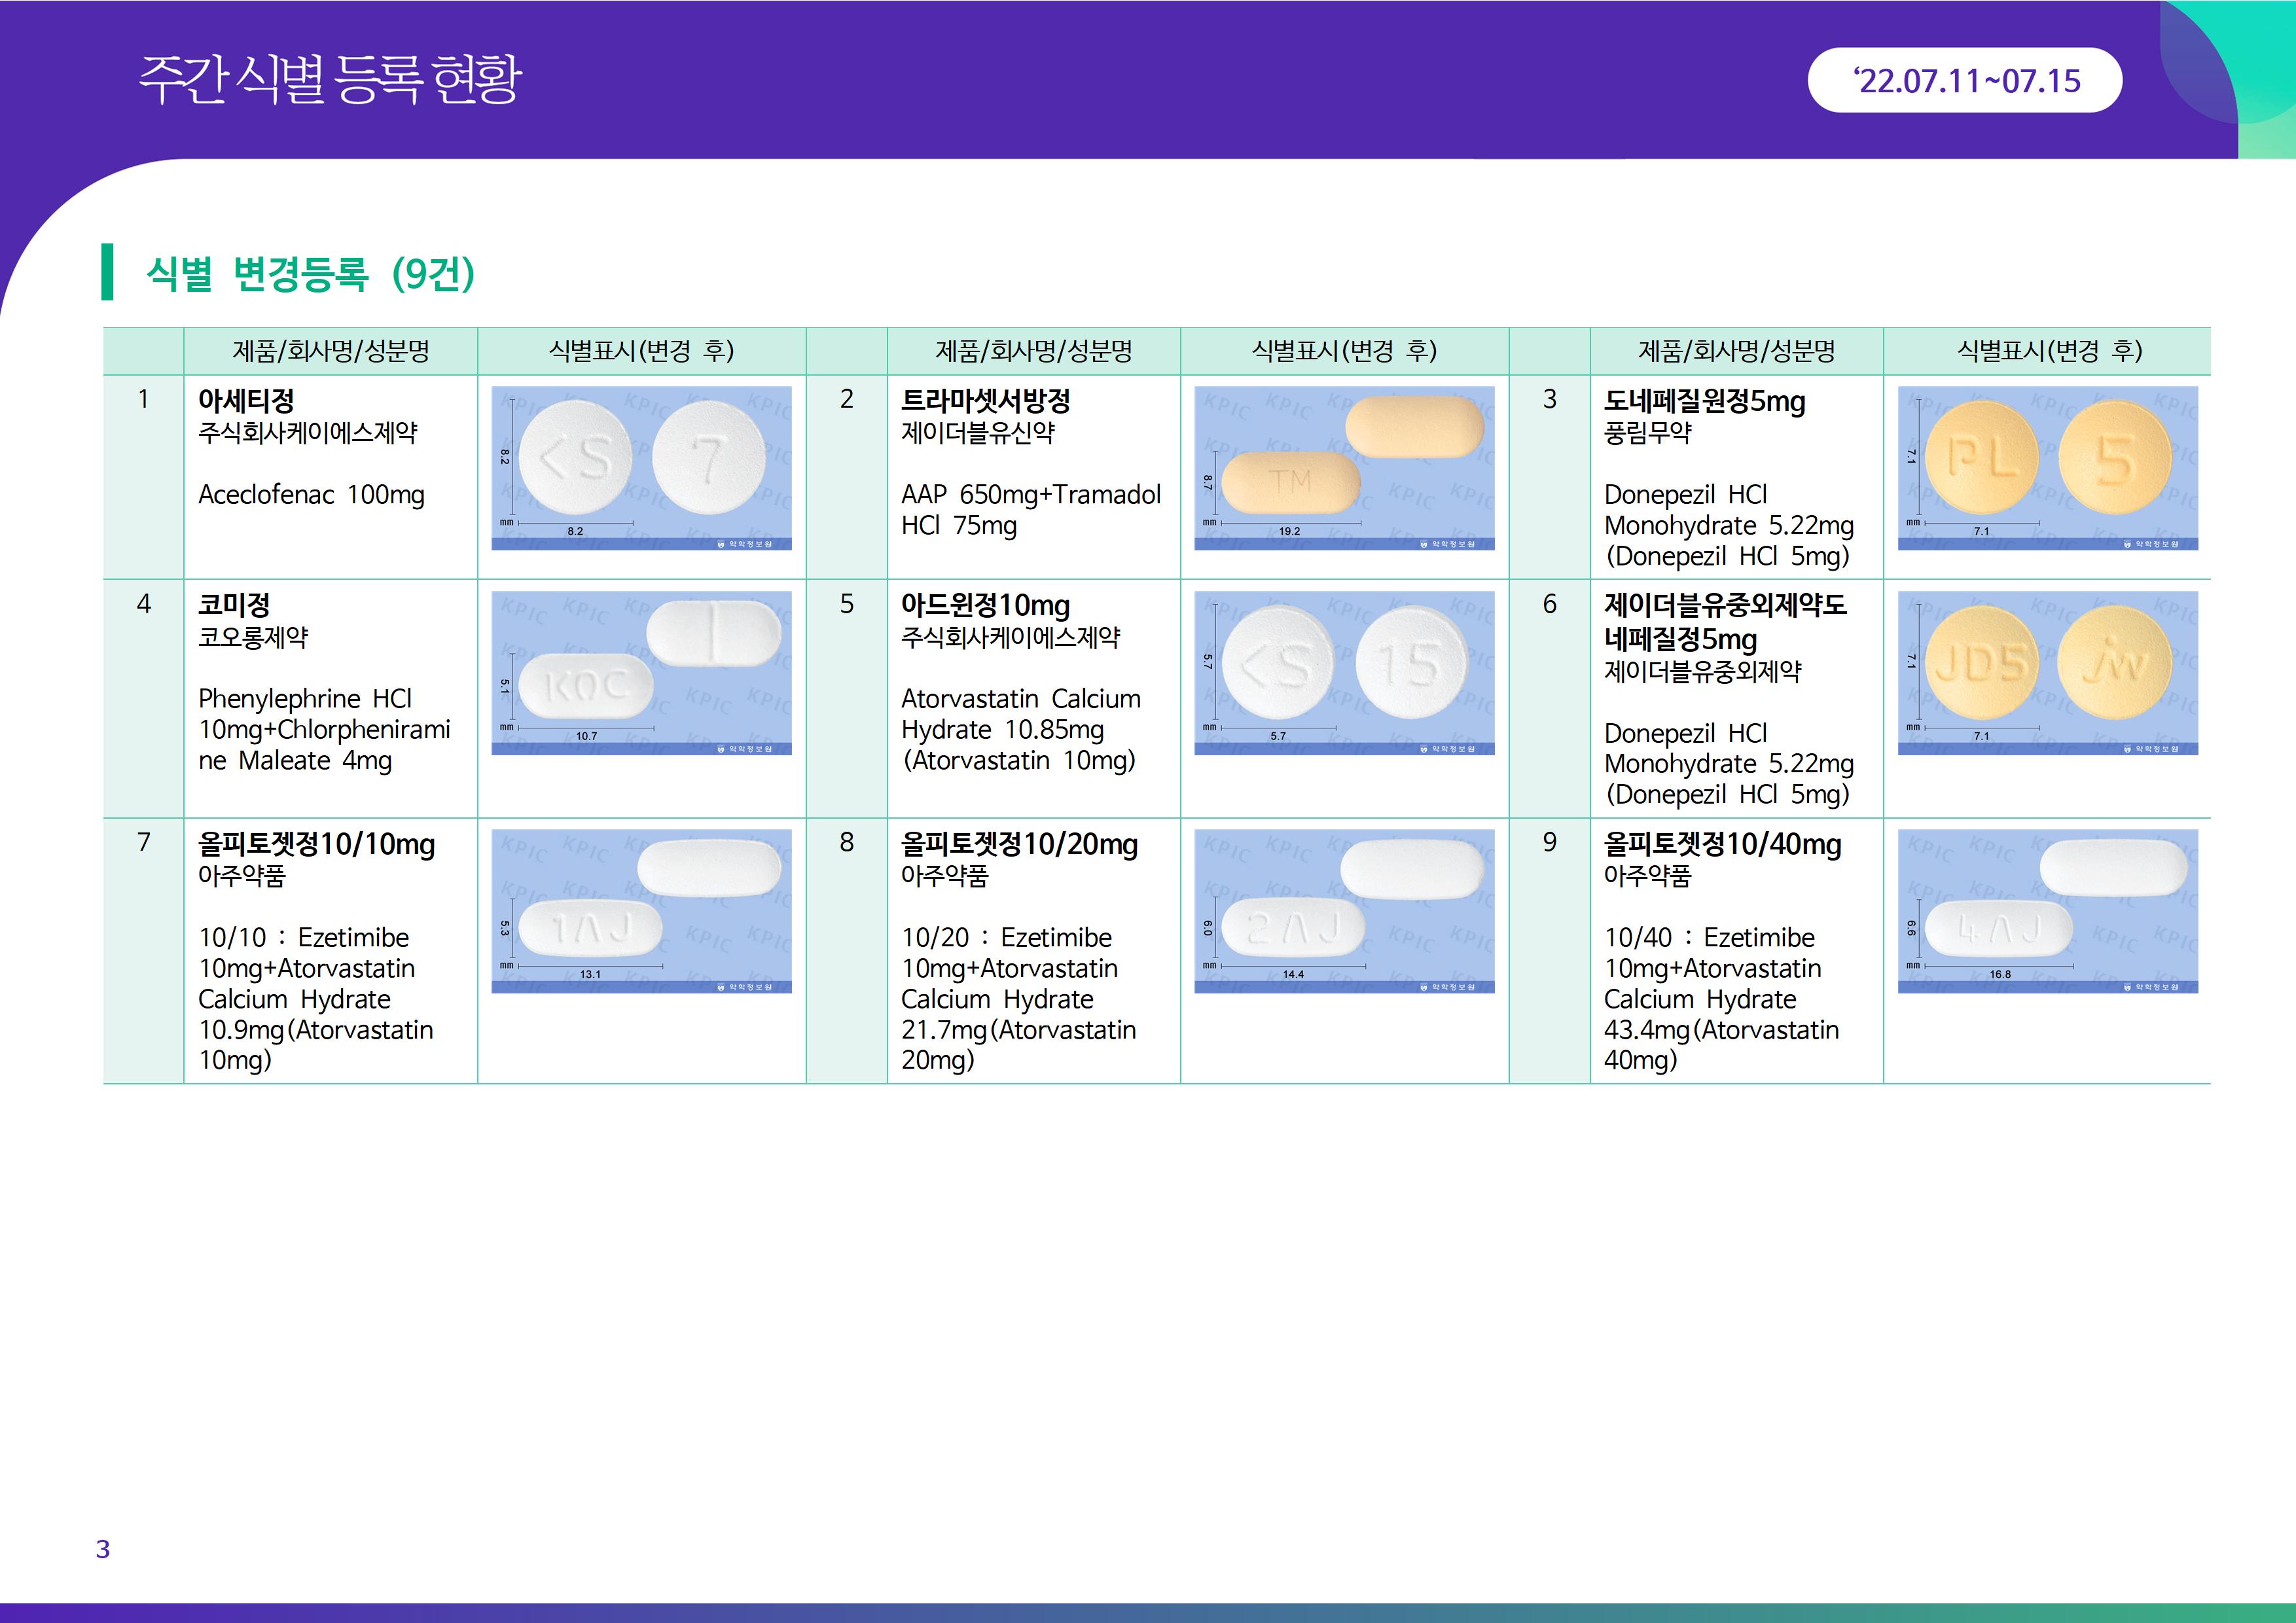Click the 올피토젯정10/10mg 1AJ tablet image
The width and height of the screenshot is (2296, 1623).
click(641, 910)
